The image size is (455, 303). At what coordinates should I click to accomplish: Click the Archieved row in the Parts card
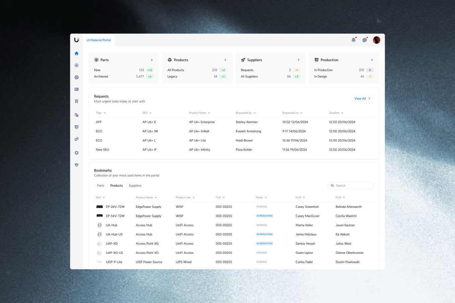click(124, 77)
